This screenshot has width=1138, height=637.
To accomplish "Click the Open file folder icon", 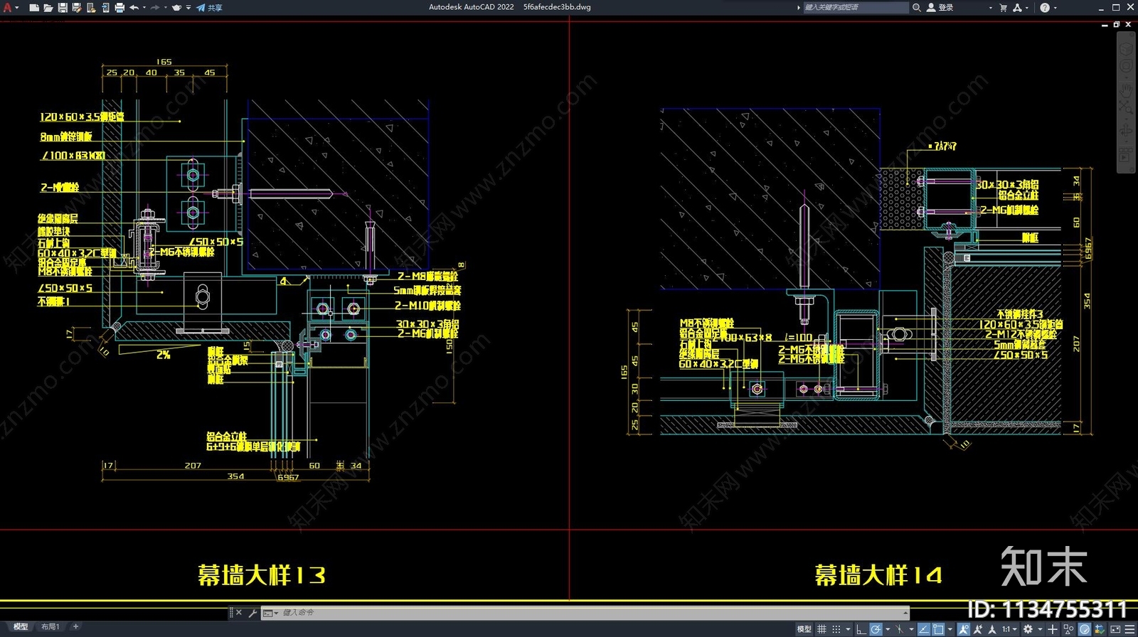I will coord(48,8).
